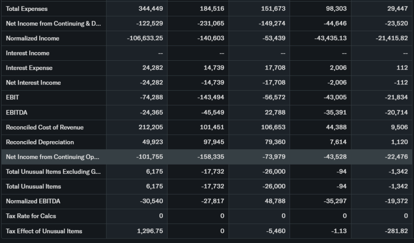
Task: Select the "Normalized Income" row label
Action: click(33, 38)
